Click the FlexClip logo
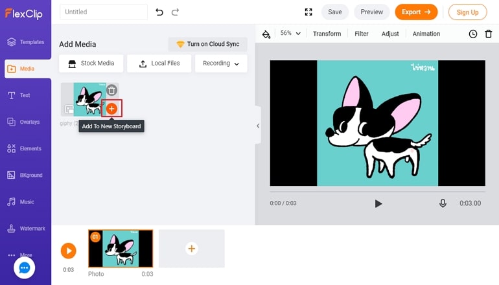The height and width of the screenshot is (285, 499). [x=23, y=14]
